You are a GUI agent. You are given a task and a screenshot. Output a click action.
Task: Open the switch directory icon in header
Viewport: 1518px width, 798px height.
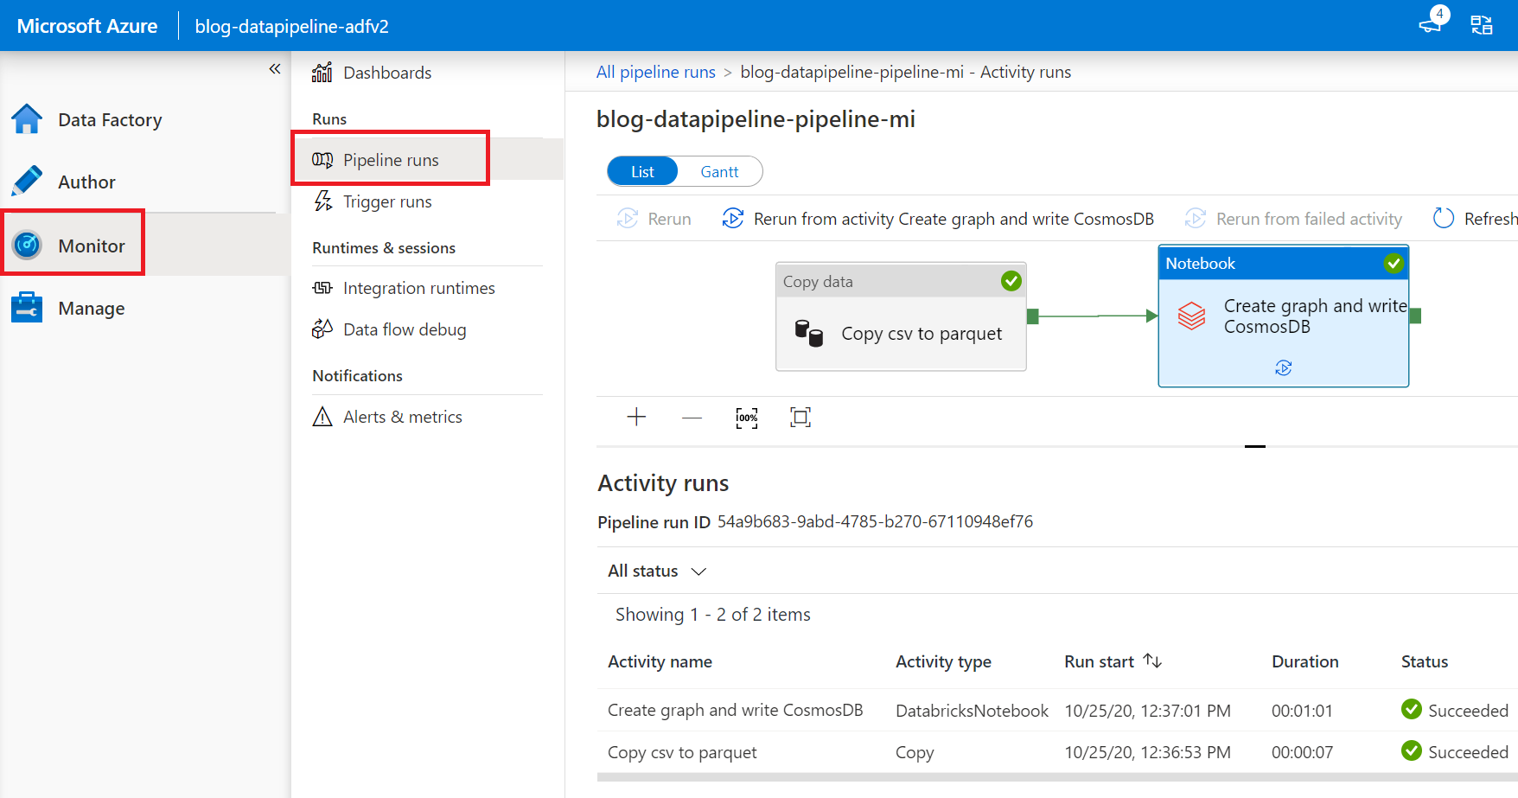point(1482,25)
